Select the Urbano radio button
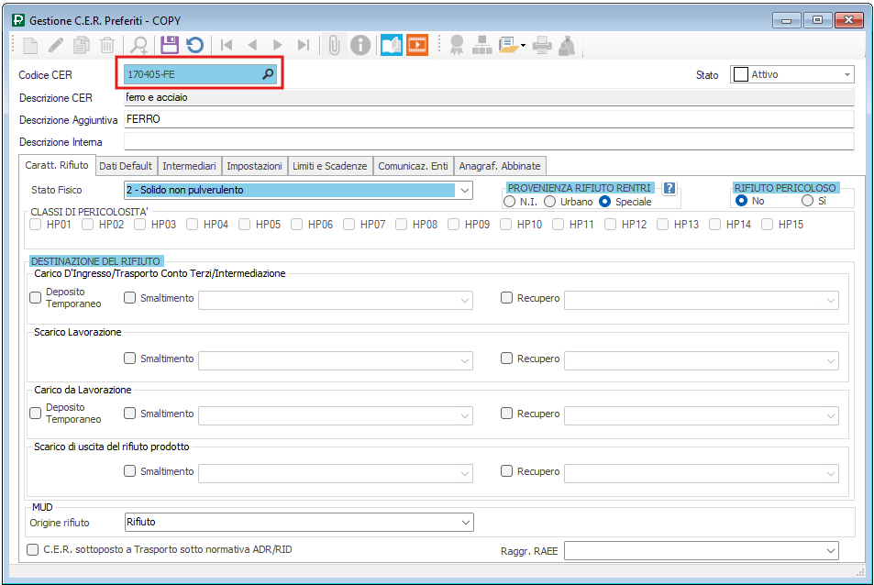The width and height of the screenshot is (874, 585). coord(550,202)
